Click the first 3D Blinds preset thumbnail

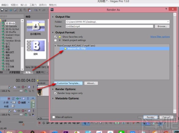point(35,26)
